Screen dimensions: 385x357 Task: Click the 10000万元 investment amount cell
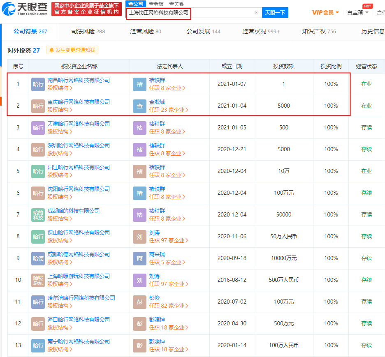(x=284, y=258)
